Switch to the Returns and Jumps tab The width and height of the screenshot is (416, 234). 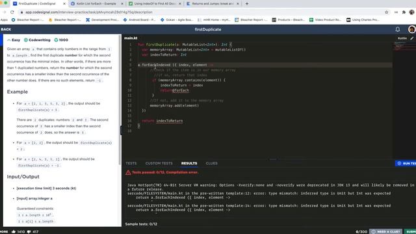[x=213, y=4]
